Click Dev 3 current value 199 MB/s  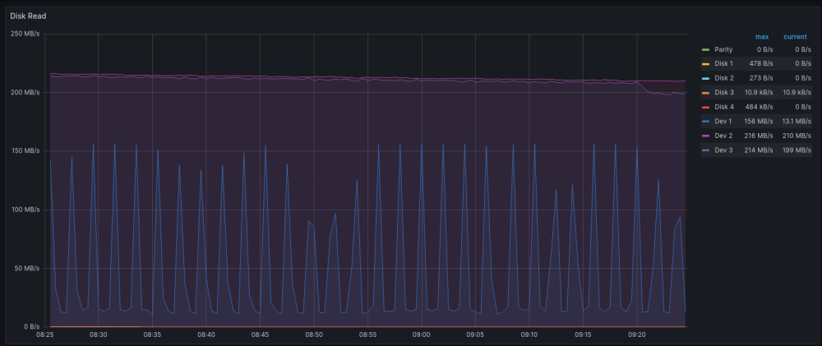pos(797,150)
